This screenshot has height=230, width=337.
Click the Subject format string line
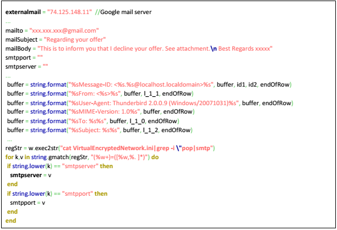[100, 130]
